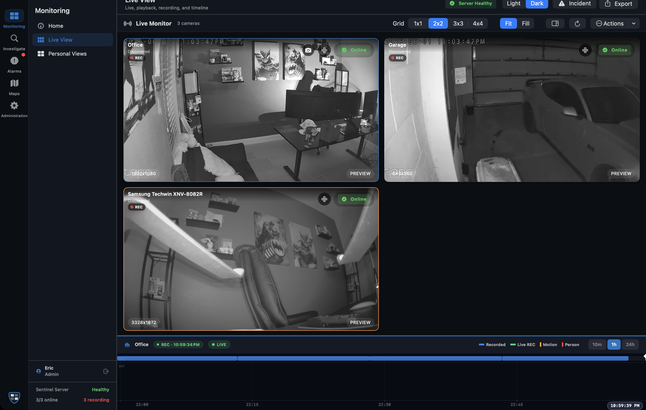
Task: Click PREVIEW label on Garage camera
Action: pos(621,173)
